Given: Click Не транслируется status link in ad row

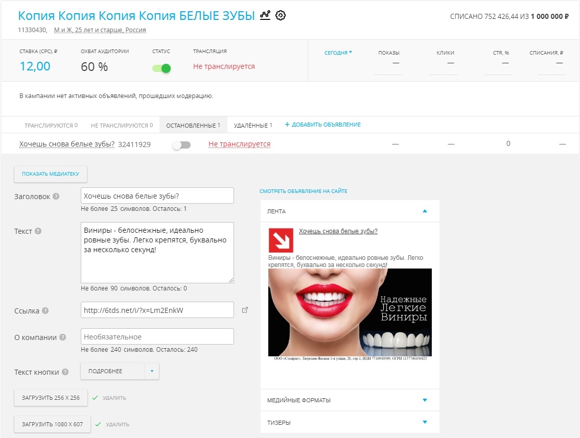Looking at the screenshot, I should 239,144.
